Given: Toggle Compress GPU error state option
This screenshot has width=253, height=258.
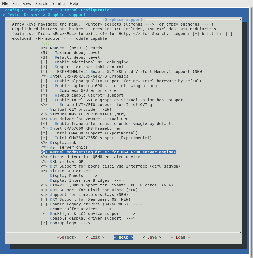Looking at the screenshot, I should (44, 90).
